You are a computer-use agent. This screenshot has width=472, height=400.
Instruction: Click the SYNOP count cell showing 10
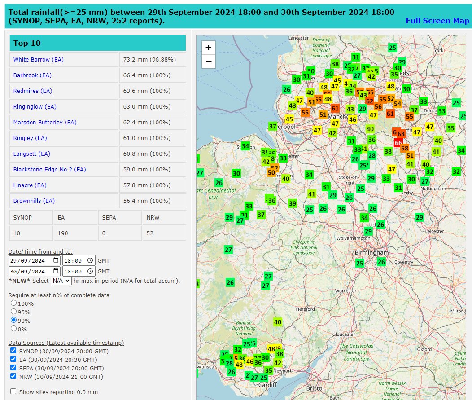tap(31, 233)
